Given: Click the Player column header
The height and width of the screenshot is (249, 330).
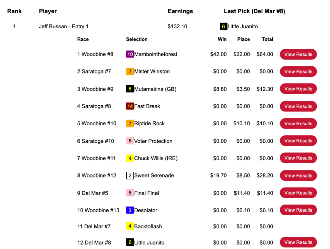Looking at the screenshot, I should click(48, 11).
